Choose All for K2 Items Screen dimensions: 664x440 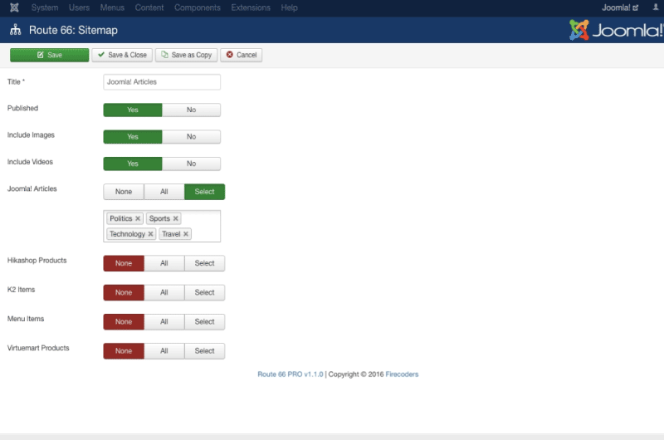point(164,292)
